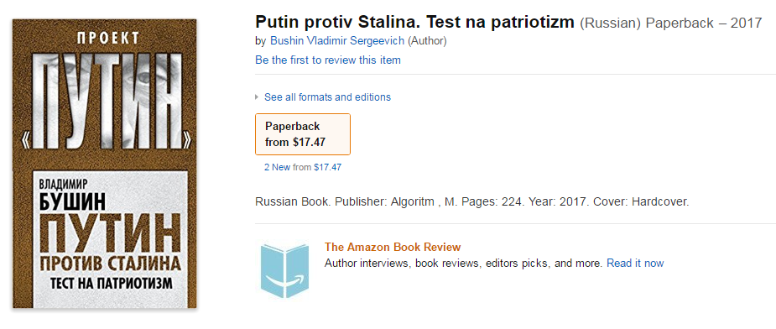Click the face photo inside cover letters
776x329 pixels.
[x=104, y=101]
